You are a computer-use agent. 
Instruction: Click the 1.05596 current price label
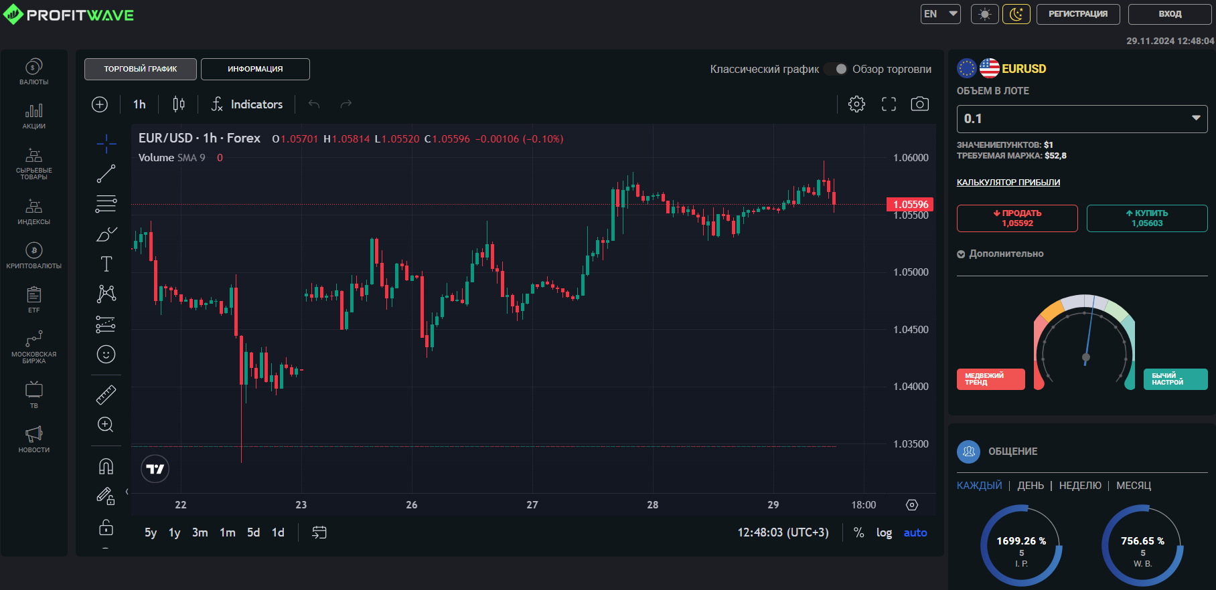pos(910,204)
